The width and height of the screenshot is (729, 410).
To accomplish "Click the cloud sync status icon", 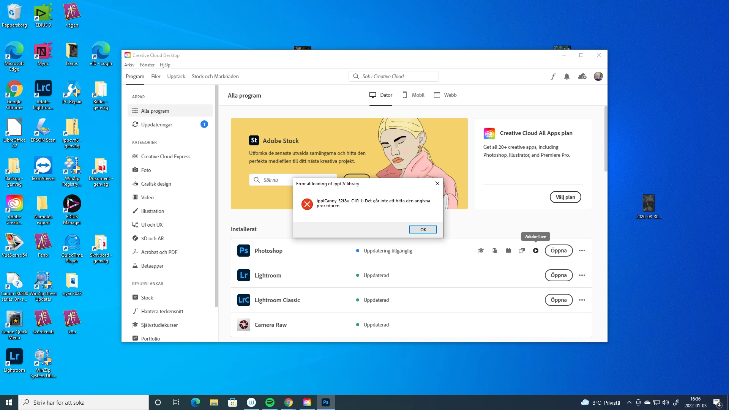I will (582, 77).
